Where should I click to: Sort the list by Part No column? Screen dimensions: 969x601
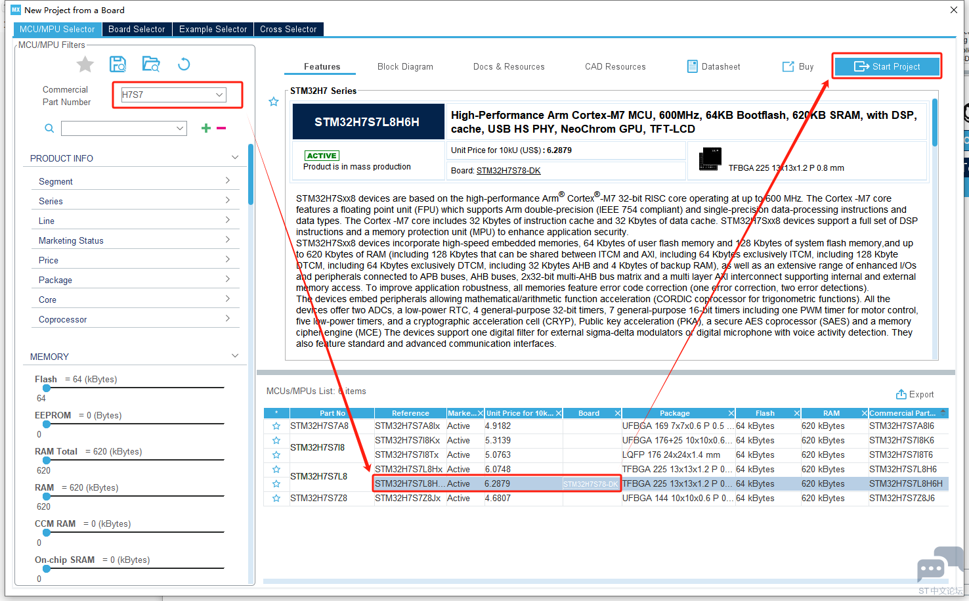(332, 413)
